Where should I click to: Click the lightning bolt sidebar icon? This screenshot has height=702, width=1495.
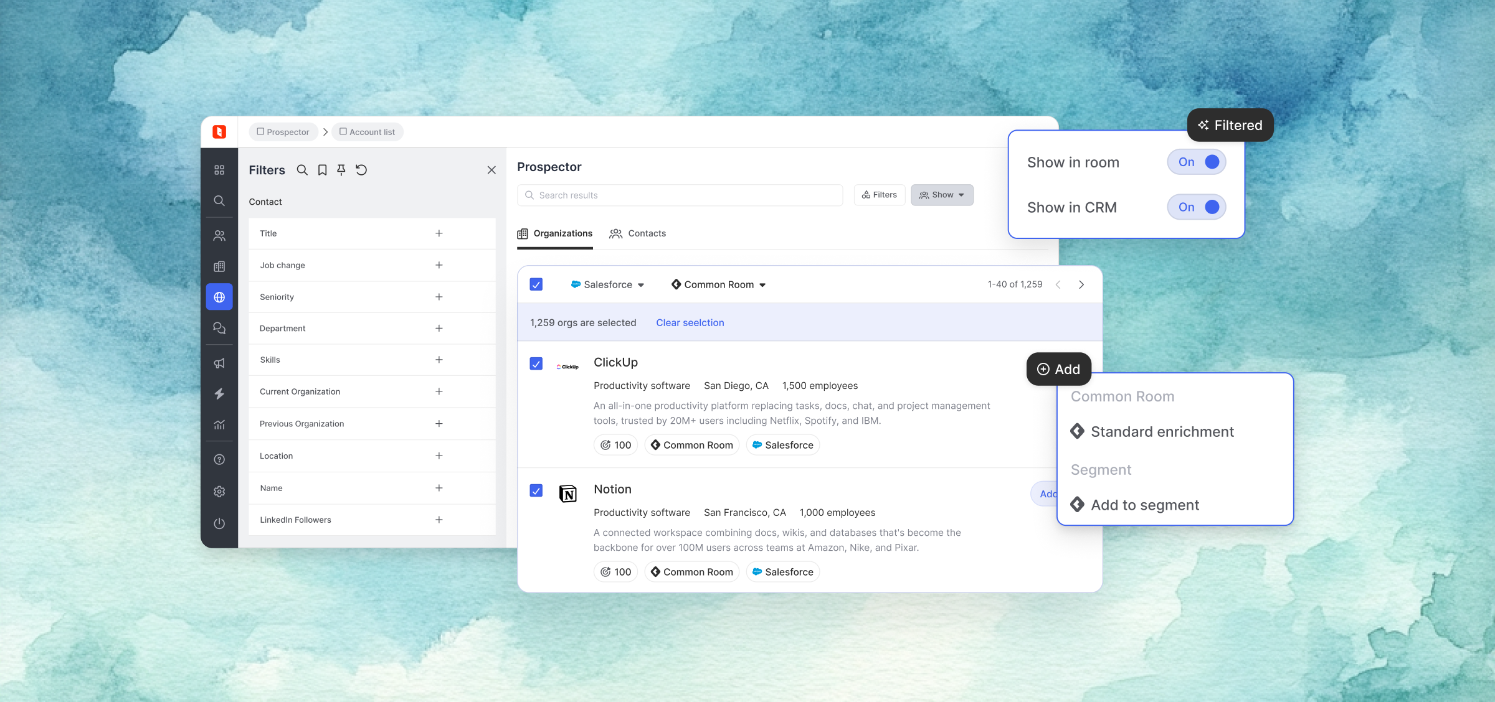[x=219, y=393]
